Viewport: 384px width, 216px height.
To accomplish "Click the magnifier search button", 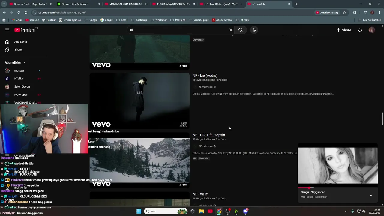I will [241, 30].
